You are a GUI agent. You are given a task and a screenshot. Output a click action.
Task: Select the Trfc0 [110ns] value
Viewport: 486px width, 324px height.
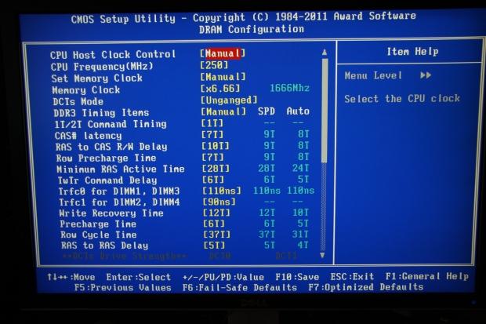point(222,191)
